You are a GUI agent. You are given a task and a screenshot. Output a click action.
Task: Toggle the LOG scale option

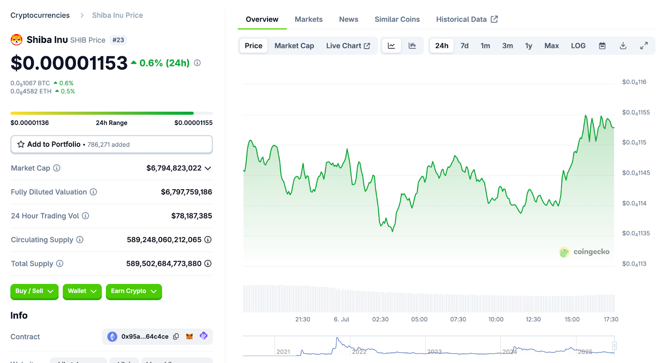[578, 46]
